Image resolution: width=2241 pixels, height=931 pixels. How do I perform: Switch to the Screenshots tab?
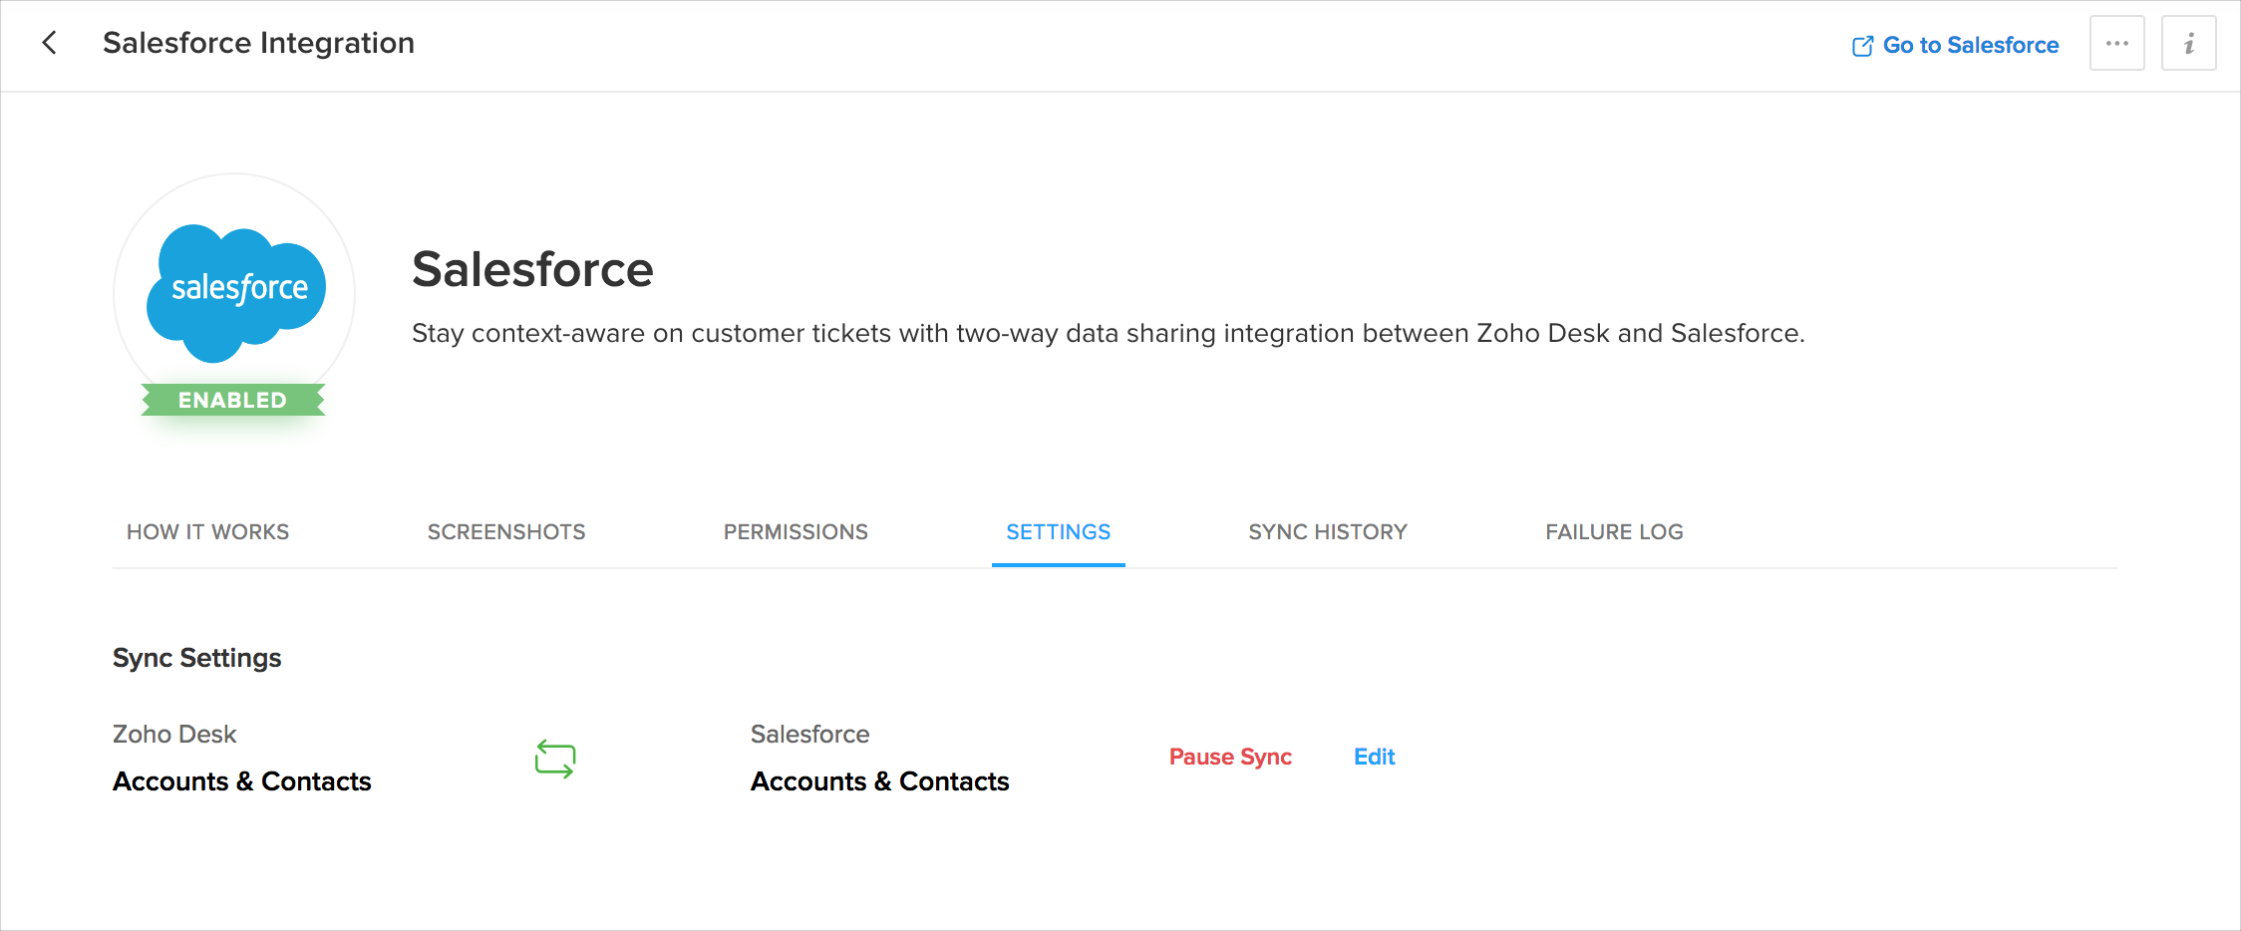506,532
